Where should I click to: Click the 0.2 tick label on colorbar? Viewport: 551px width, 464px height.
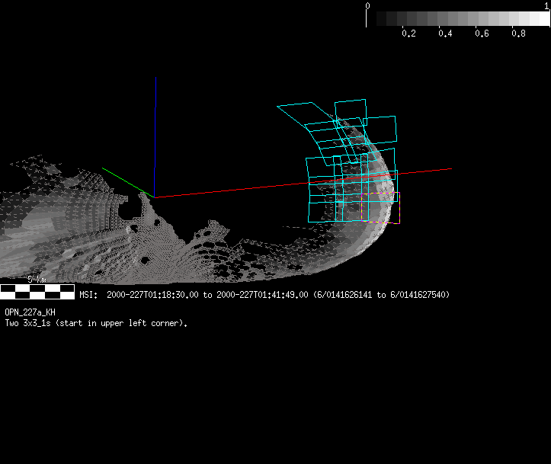(x=408, y=34)
